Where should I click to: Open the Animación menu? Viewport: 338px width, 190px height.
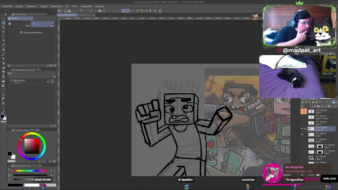coord(31,6)
